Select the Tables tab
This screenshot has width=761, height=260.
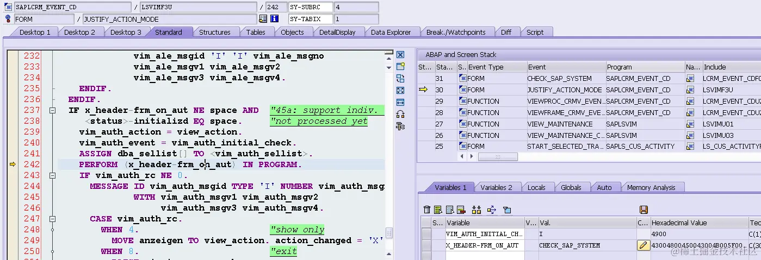tap(256, 33)
